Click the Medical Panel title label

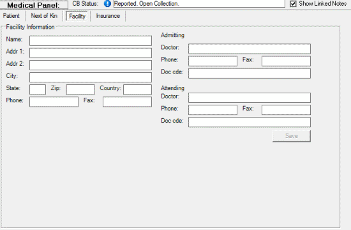click(34, 5)
